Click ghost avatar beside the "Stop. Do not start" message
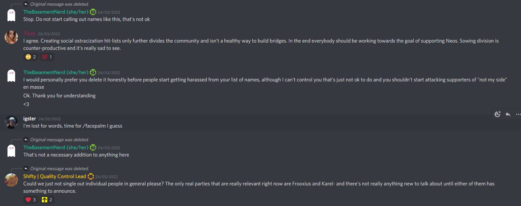The width and height of the screenshot is (521, 206). coord(11,15)
